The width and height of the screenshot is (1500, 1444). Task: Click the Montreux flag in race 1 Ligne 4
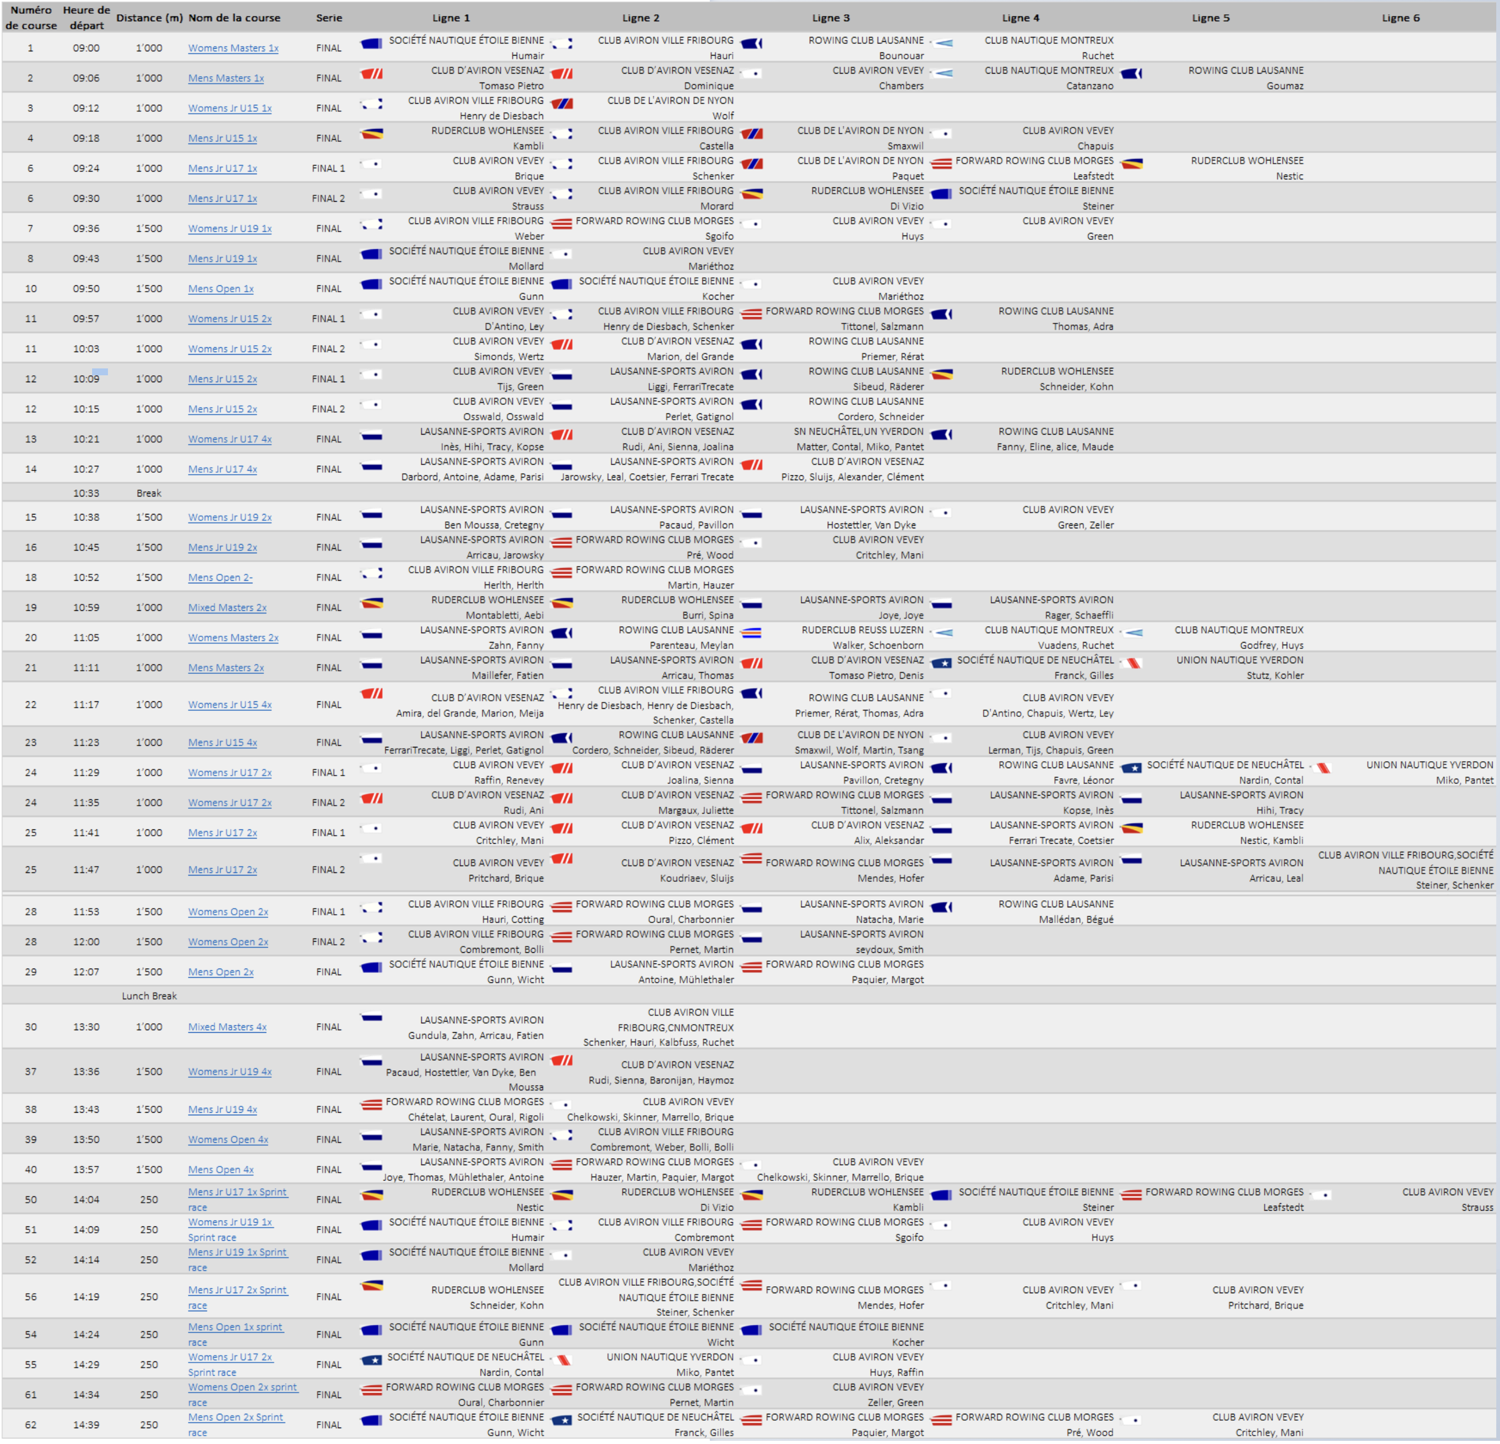(941, 43)
